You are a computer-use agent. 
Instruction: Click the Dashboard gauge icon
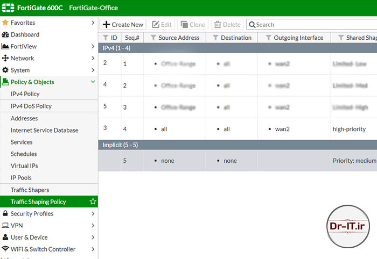pos(5,34)
